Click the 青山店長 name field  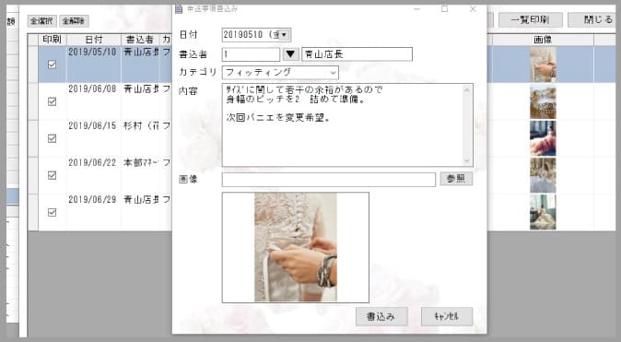357,54
